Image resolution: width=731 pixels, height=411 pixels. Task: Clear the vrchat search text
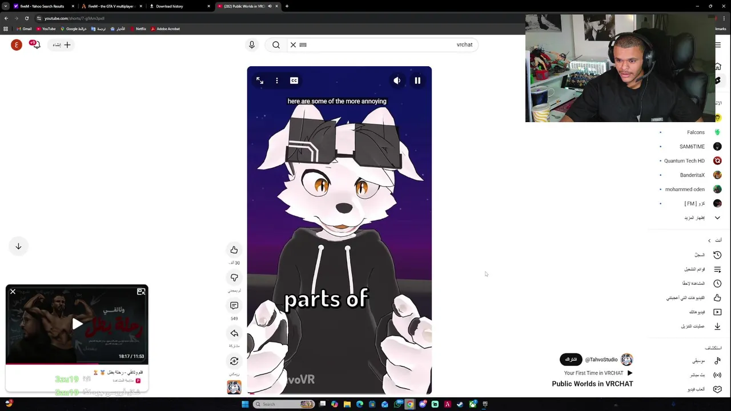coord(293,45)
